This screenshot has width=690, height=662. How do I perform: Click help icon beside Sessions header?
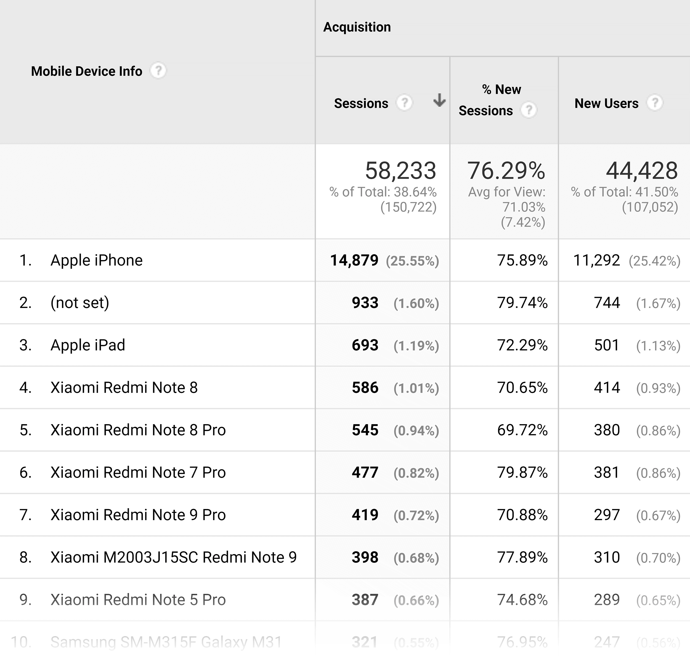[404, 103]
